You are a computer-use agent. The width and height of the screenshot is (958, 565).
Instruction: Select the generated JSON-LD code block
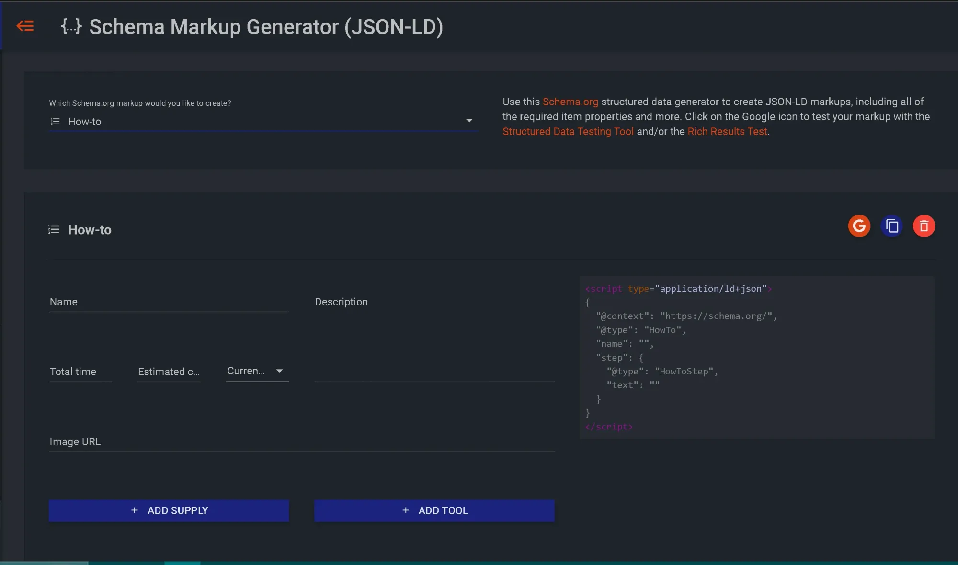tap(757, 357)
